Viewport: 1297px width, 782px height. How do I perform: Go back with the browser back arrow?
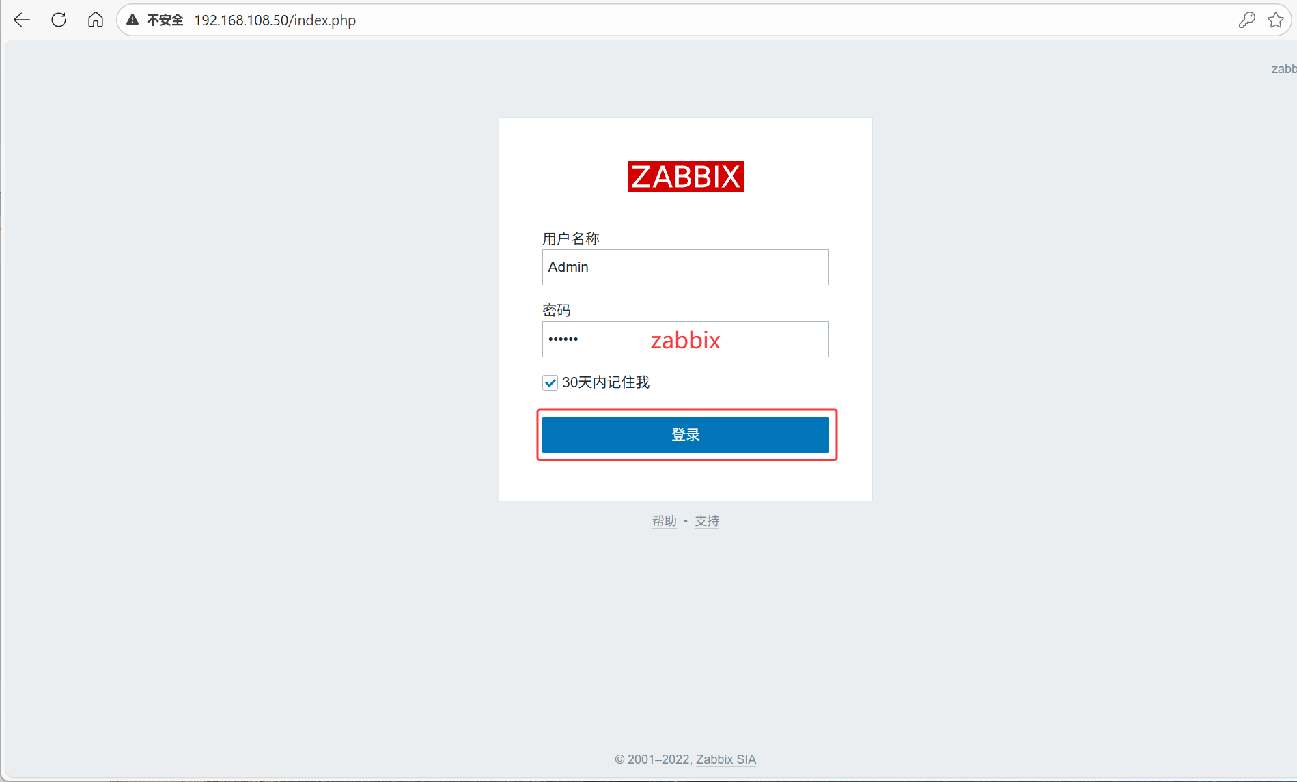pos(22,20)
